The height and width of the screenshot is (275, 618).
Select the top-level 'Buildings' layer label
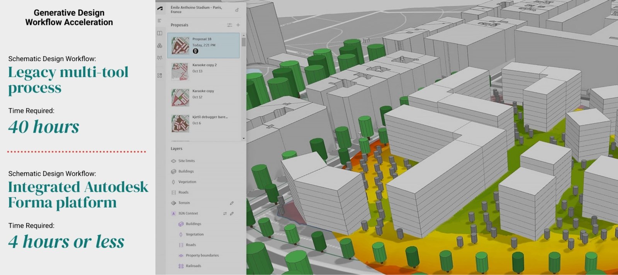[186, 171]
